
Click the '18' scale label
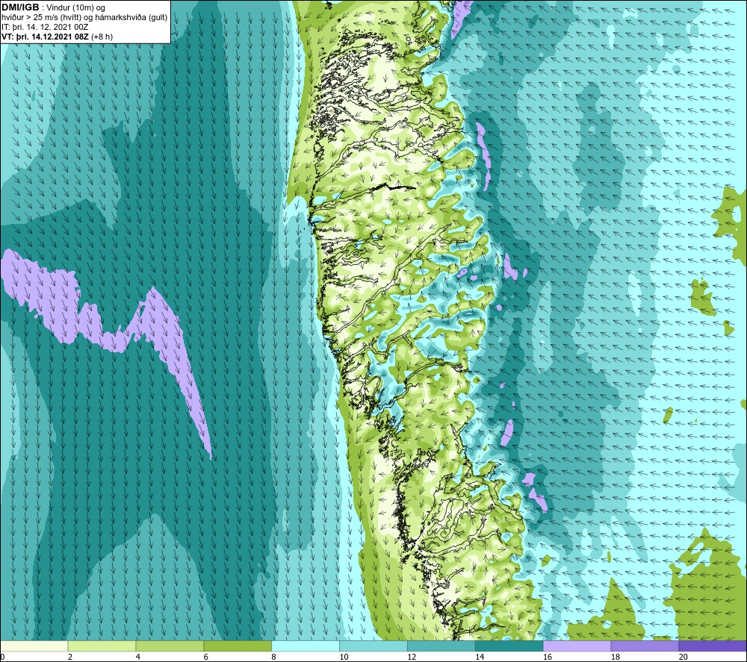[x=615, y=657]
